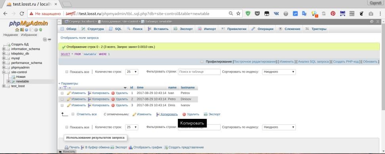Click the phpMyAdmin home icon
This screenshot has height=154, width=385.
(x=17, y=30)
